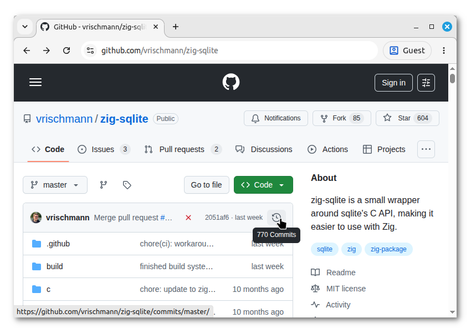This screenshot has height=333, width=471.
Task: Open the sqlite topic tag
Action: click(x=324, y=249)
